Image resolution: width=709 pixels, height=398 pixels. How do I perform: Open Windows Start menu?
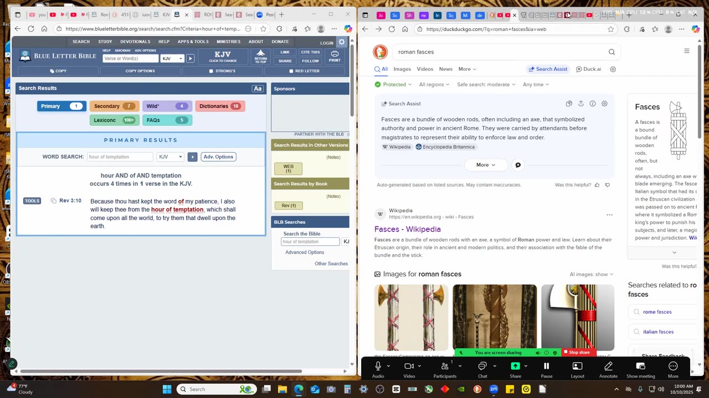point(167,389)
